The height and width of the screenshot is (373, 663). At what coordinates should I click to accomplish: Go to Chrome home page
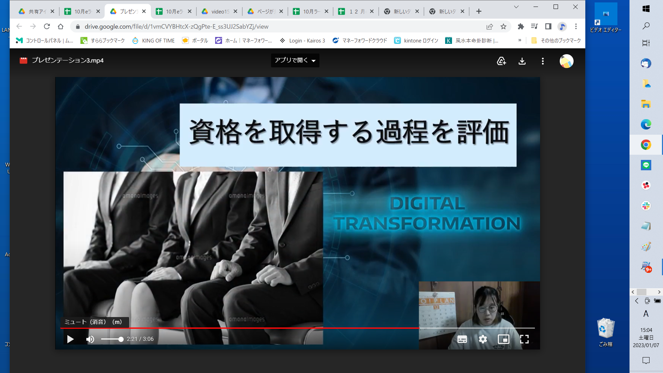point(61,27)
